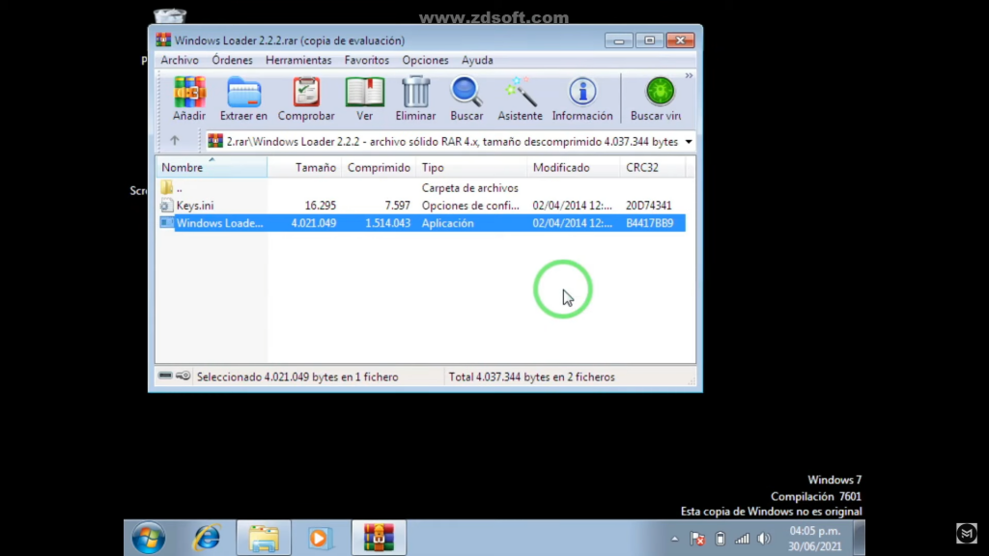
Task: Select the parent folder '..' row
Action: (x=421, y=188)
